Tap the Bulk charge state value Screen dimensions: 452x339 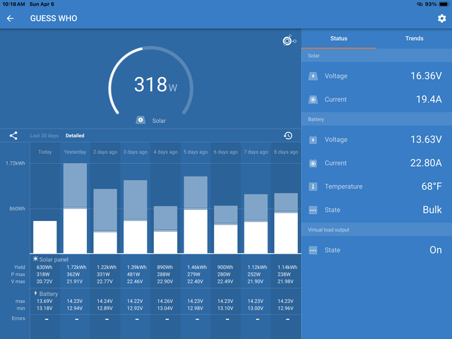pyautogui.click(x=432, y=210)
